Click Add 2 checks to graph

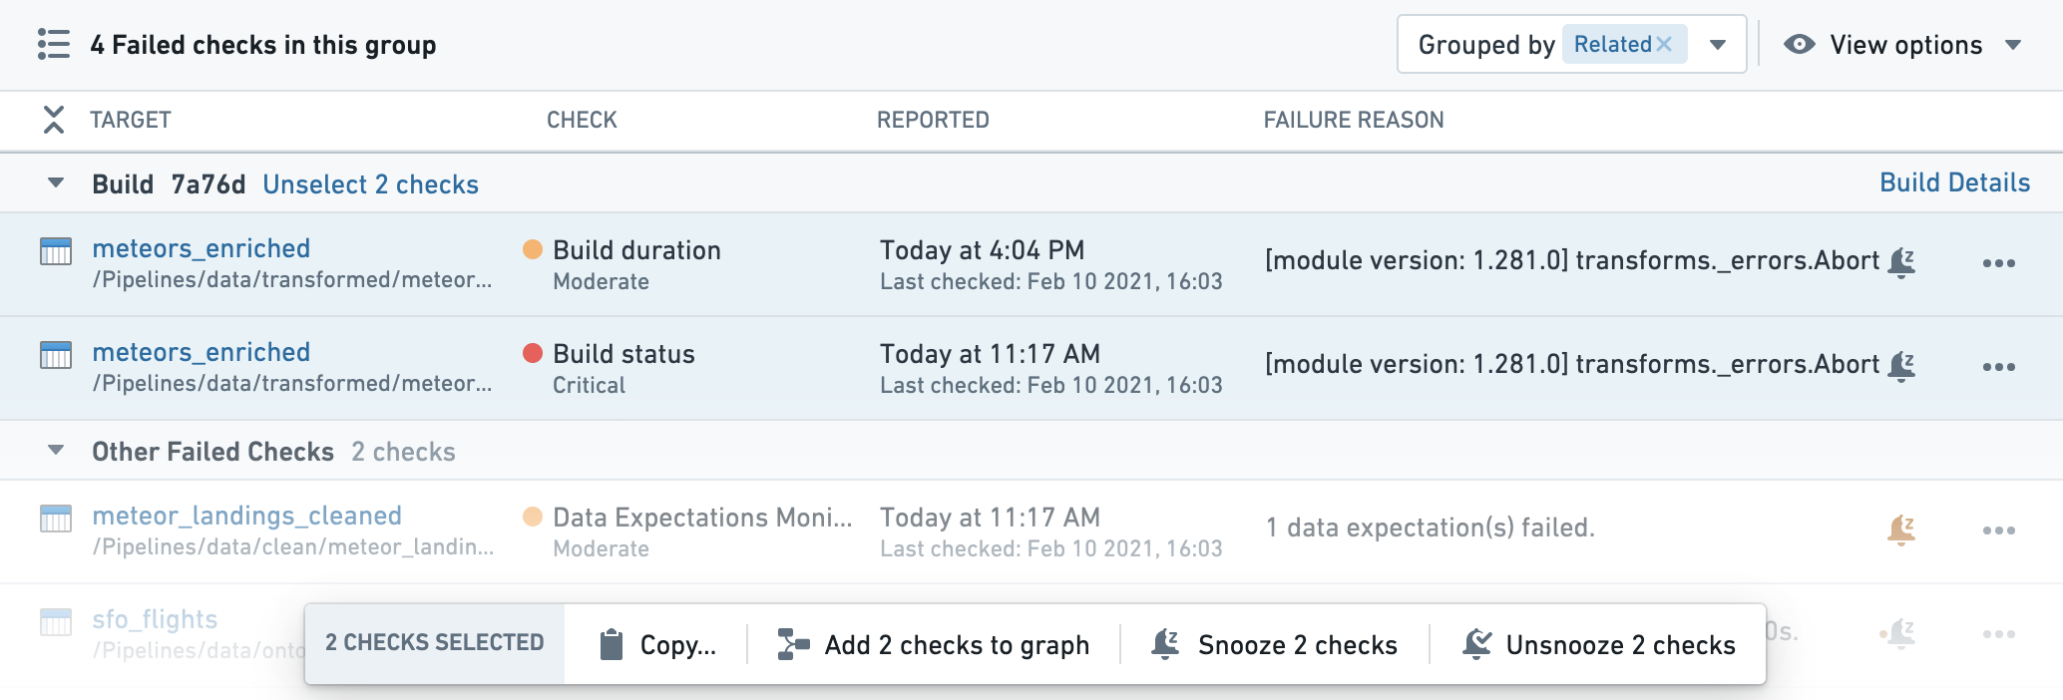(933, 645)
